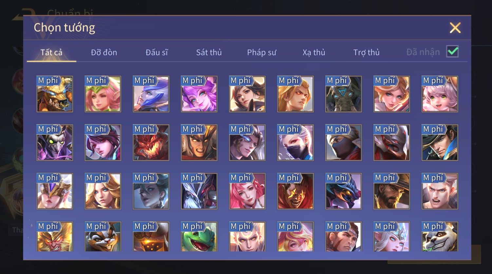Image resolution: width=492 pixels, height=274 pixels.
Task: Select the raccoon hero portrait
Action: pos(103,237)
